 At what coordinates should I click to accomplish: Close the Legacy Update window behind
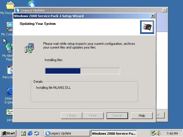(165, 10)
